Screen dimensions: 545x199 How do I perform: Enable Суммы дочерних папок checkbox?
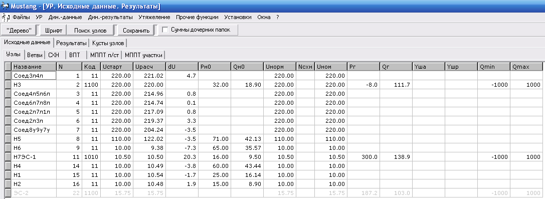(x=165, y=30)
